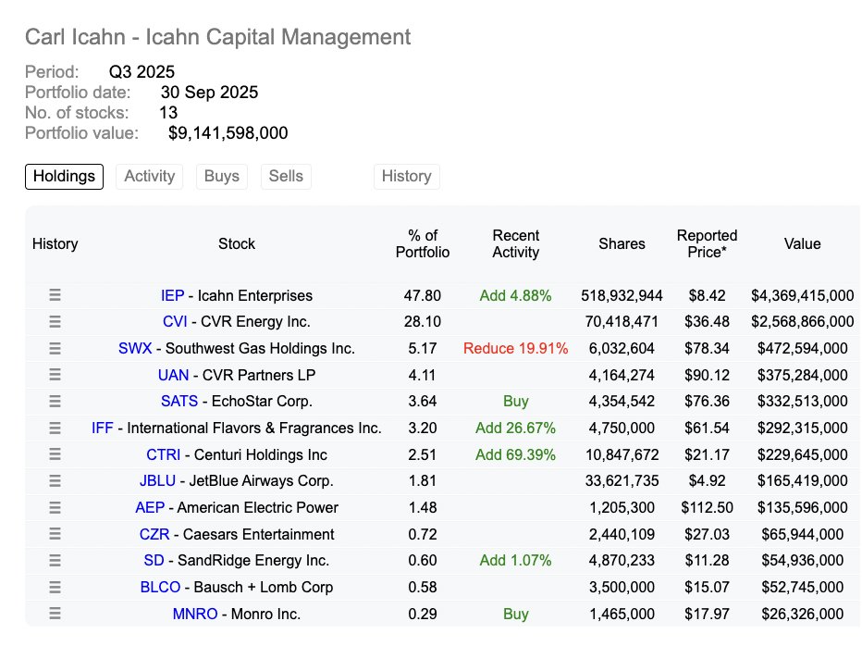This screenshot has height=646, width=862.
Task: Click the Reported Price column header
Action: pyautogui.click(x=707, y=243)
